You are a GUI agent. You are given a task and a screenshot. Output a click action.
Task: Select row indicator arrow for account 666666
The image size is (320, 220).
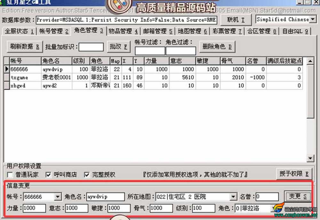pos(7,69)
